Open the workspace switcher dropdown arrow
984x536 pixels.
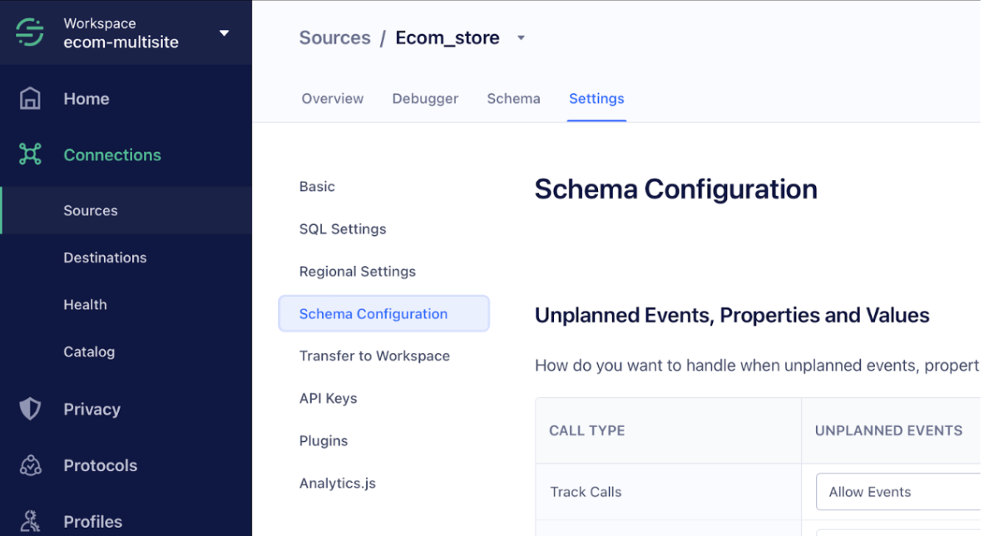(x=224, y=32)
